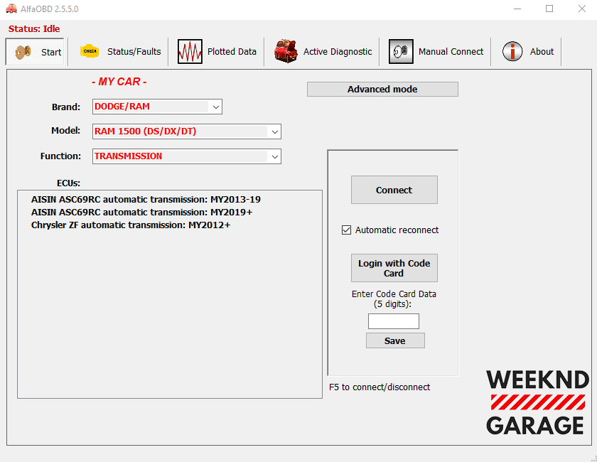Select Chrysler ZF automatic transmission MY2012+
Viewport: 597px width, 462px height.
click(x=131, y=225)
